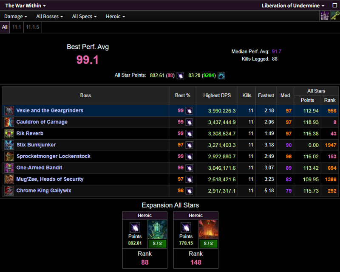Click the Liberation of Undermine raid thumbnail
340x272 pixels.
pos(157,230)
